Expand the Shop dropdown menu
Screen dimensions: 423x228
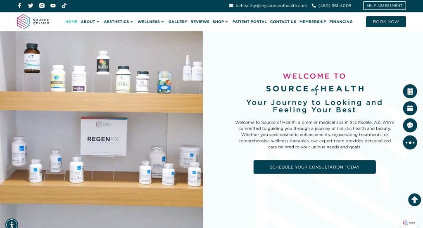click(220, 21)
